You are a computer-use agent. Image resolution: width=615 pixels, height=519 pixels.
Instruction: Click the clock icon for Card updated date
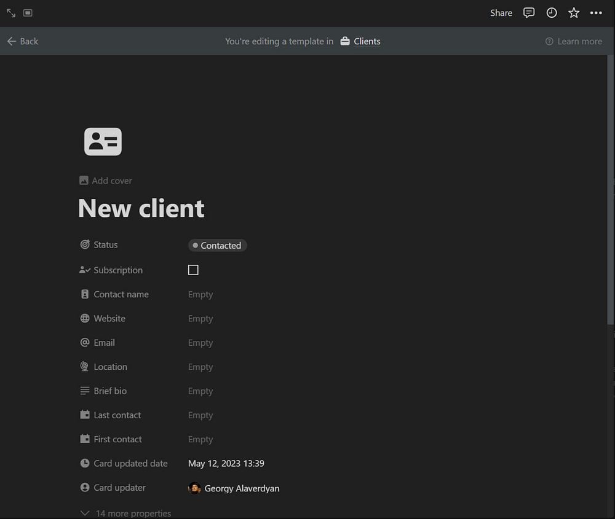point(85,463)
